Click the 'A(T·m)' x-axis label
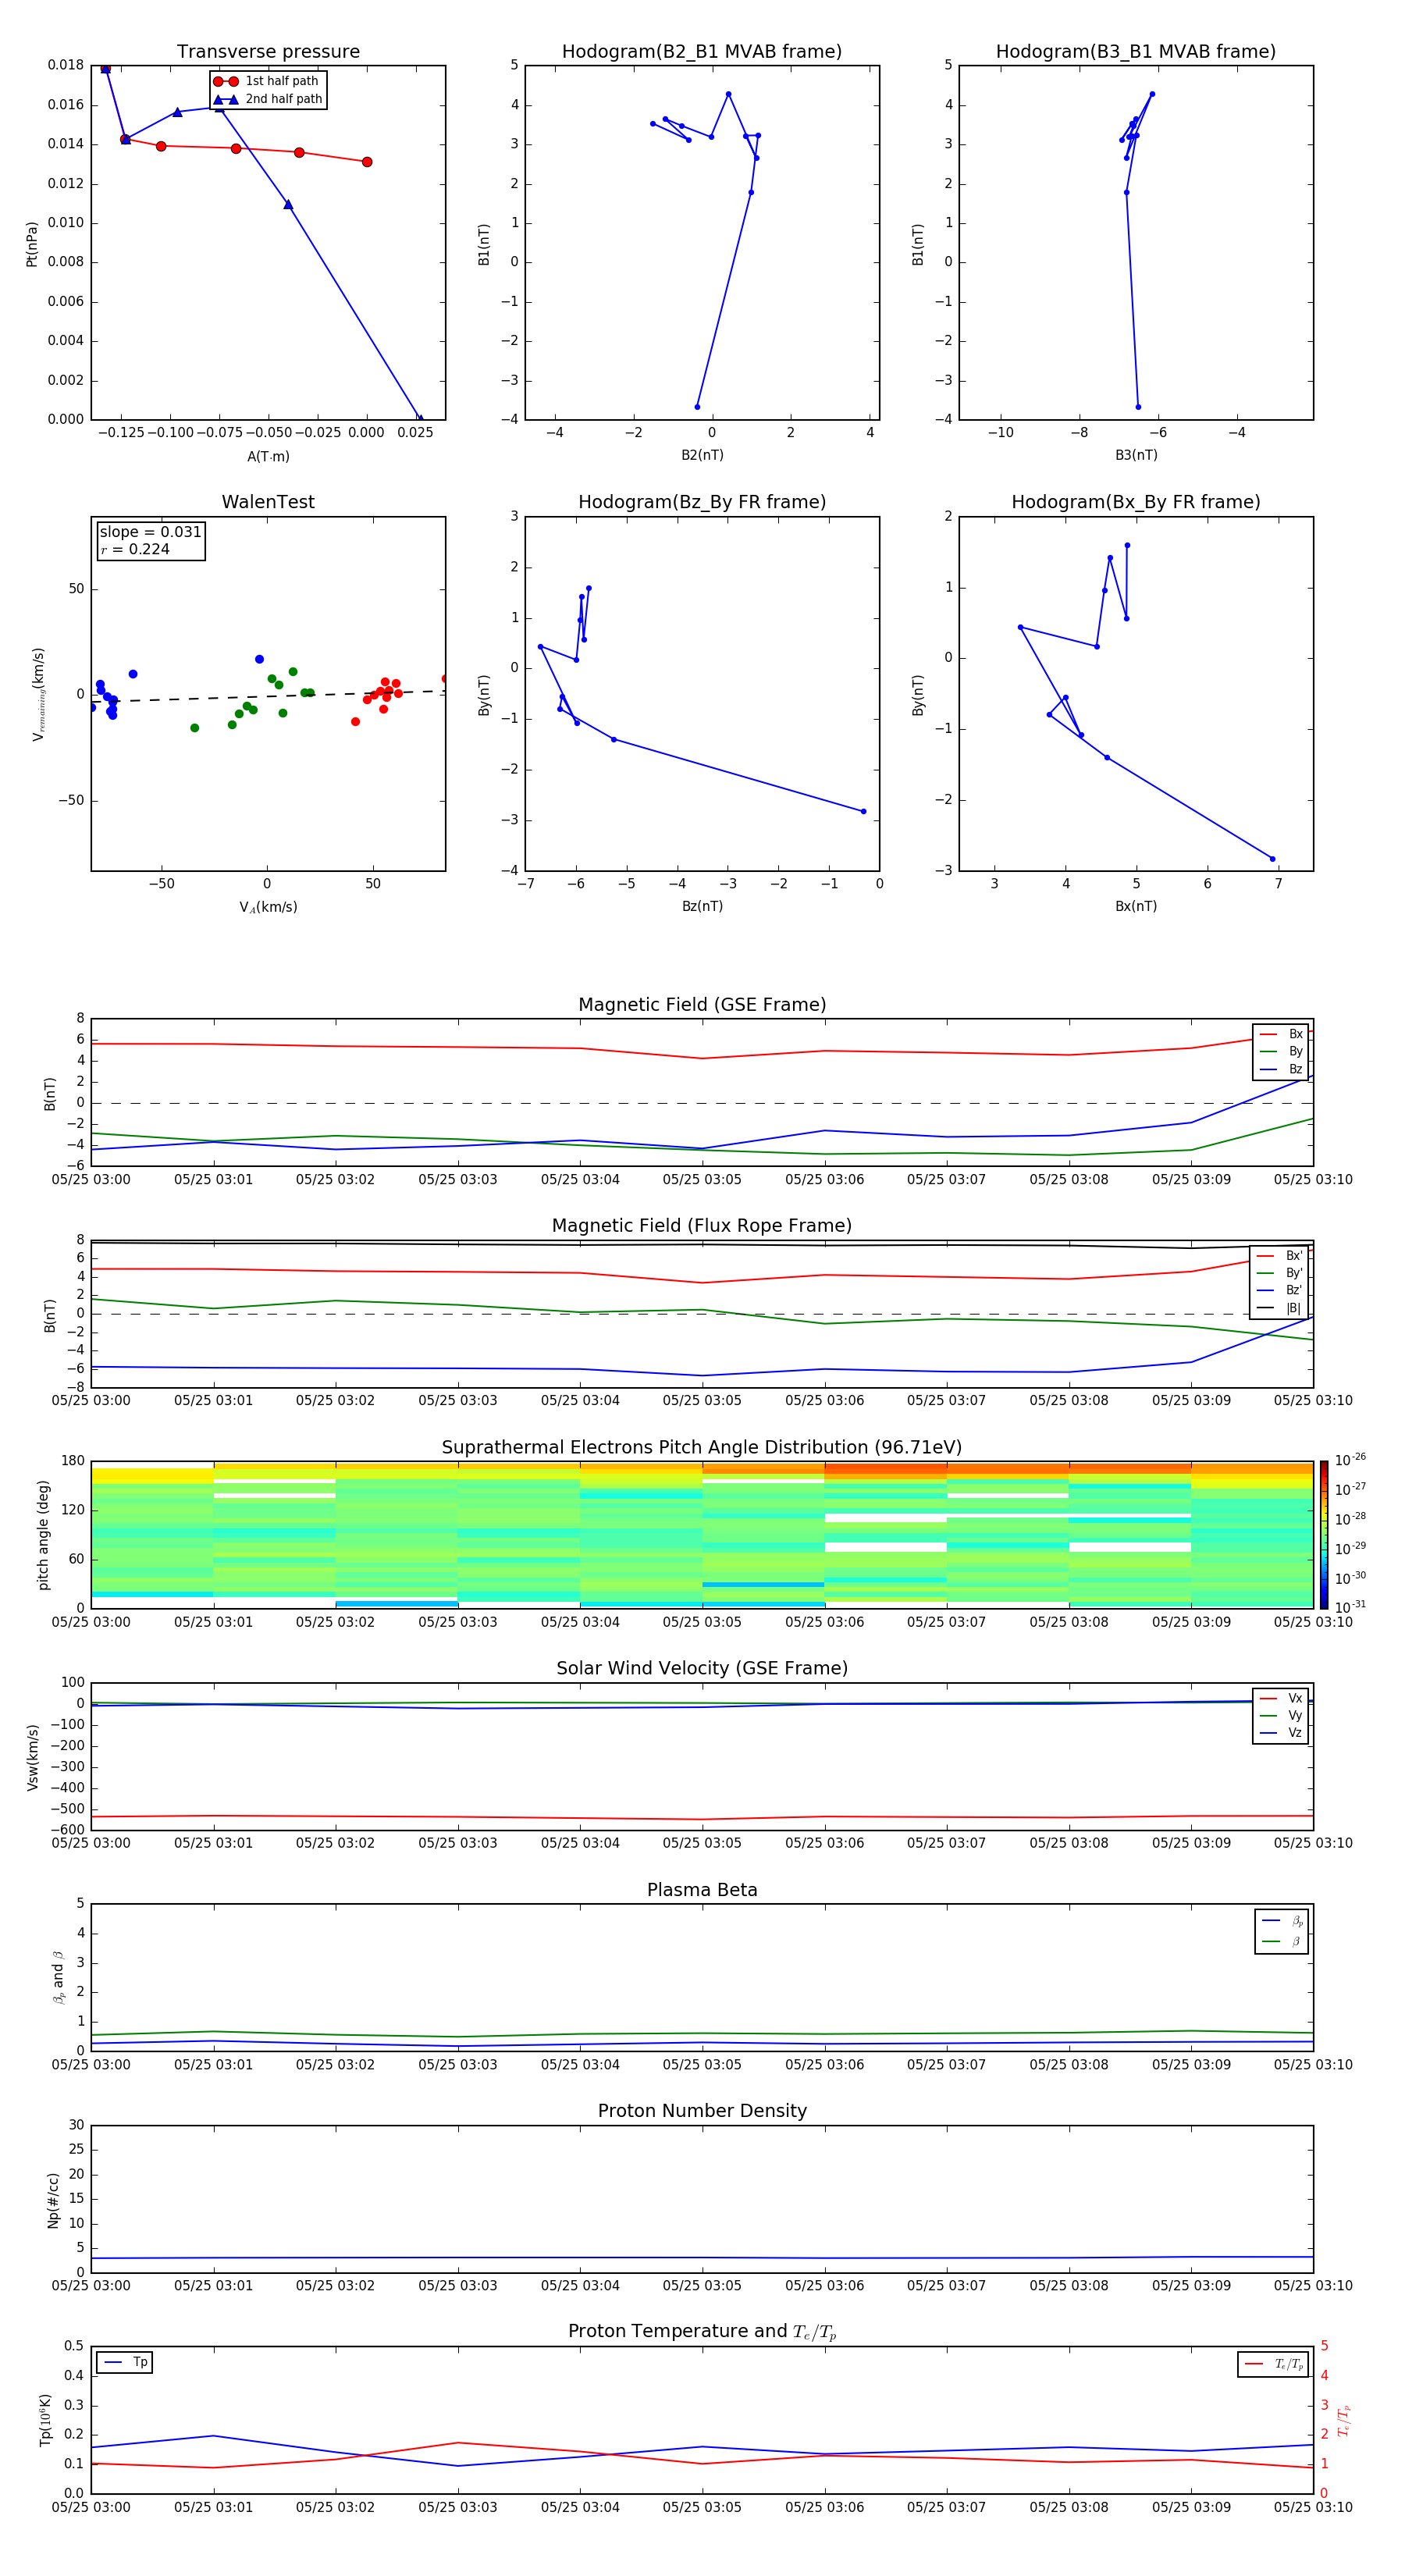This screenshot has height=2576, width=1405. (268, 456)
